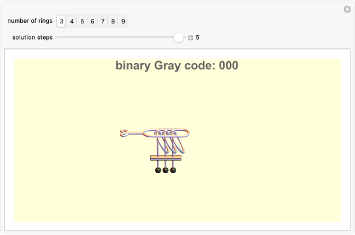Expand the solution steps slider controls
The height and width of the screenshot is (235, 355).
[191, 38]
